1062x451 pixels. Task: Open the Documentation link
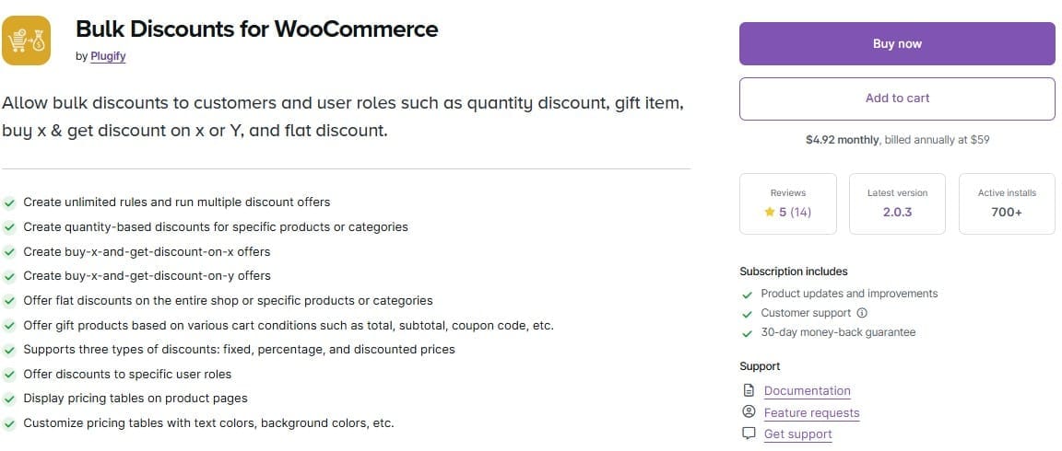807,391
